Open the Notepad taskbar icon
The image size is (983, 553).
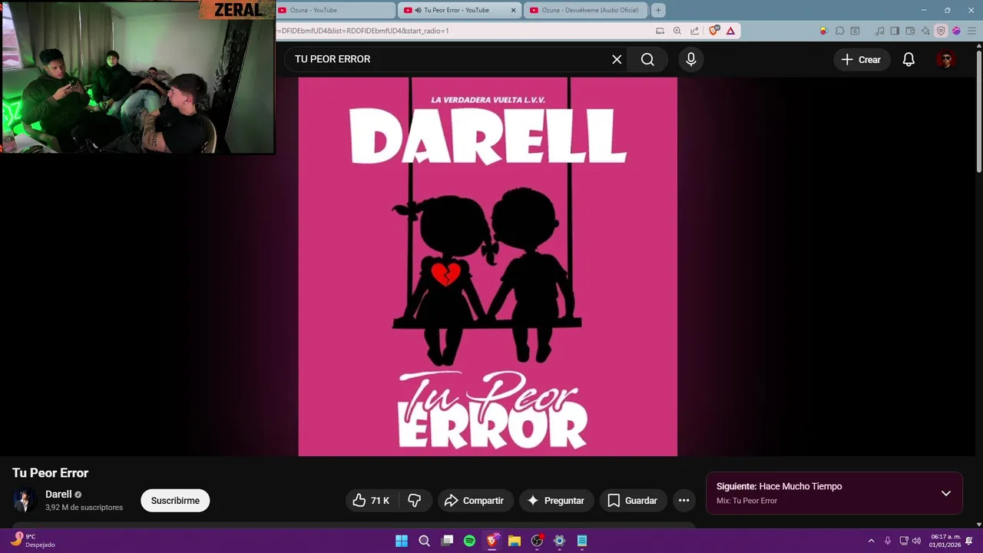[x=582, y=541]
